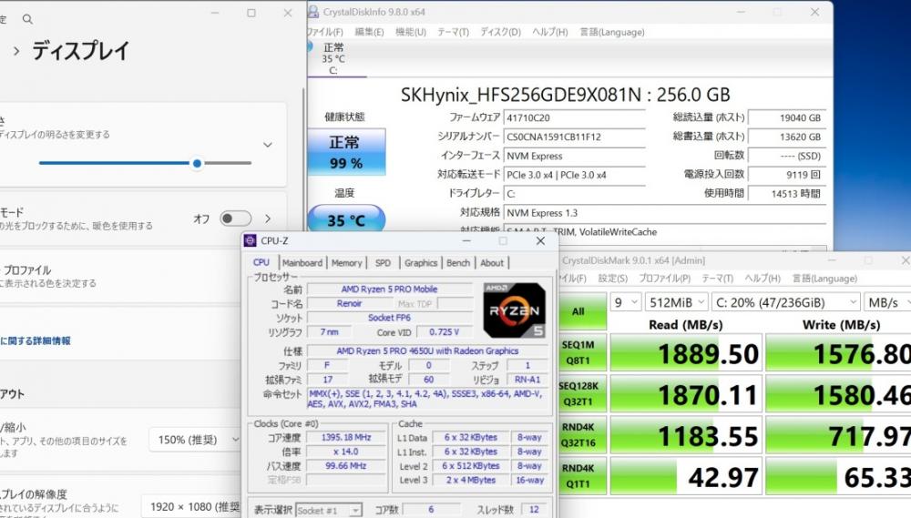
Task: Click the 9119 回 power on count value
Action: (x=787, y=175)
